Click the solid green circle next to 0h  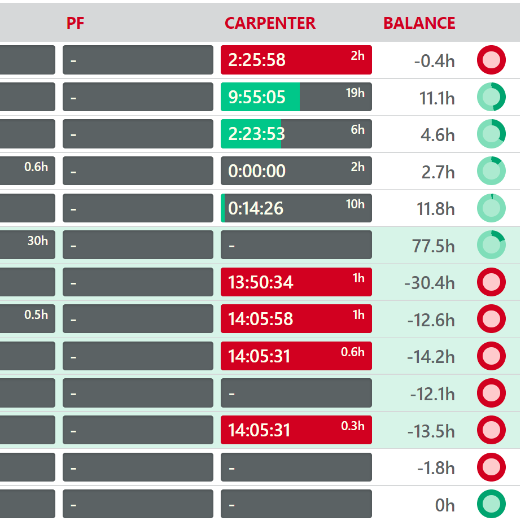tap(491, 504)
